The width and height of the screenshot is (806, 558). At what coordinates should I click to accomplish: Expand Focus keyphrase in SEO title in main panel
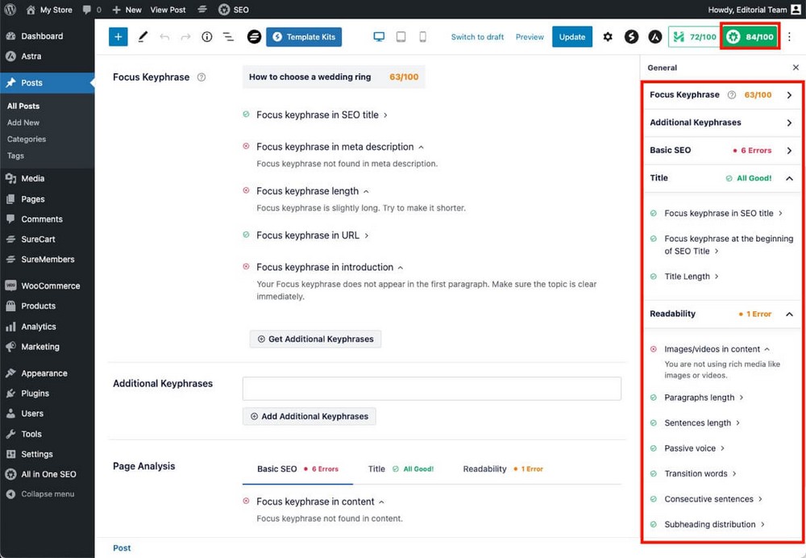click(x=322, y=115)
